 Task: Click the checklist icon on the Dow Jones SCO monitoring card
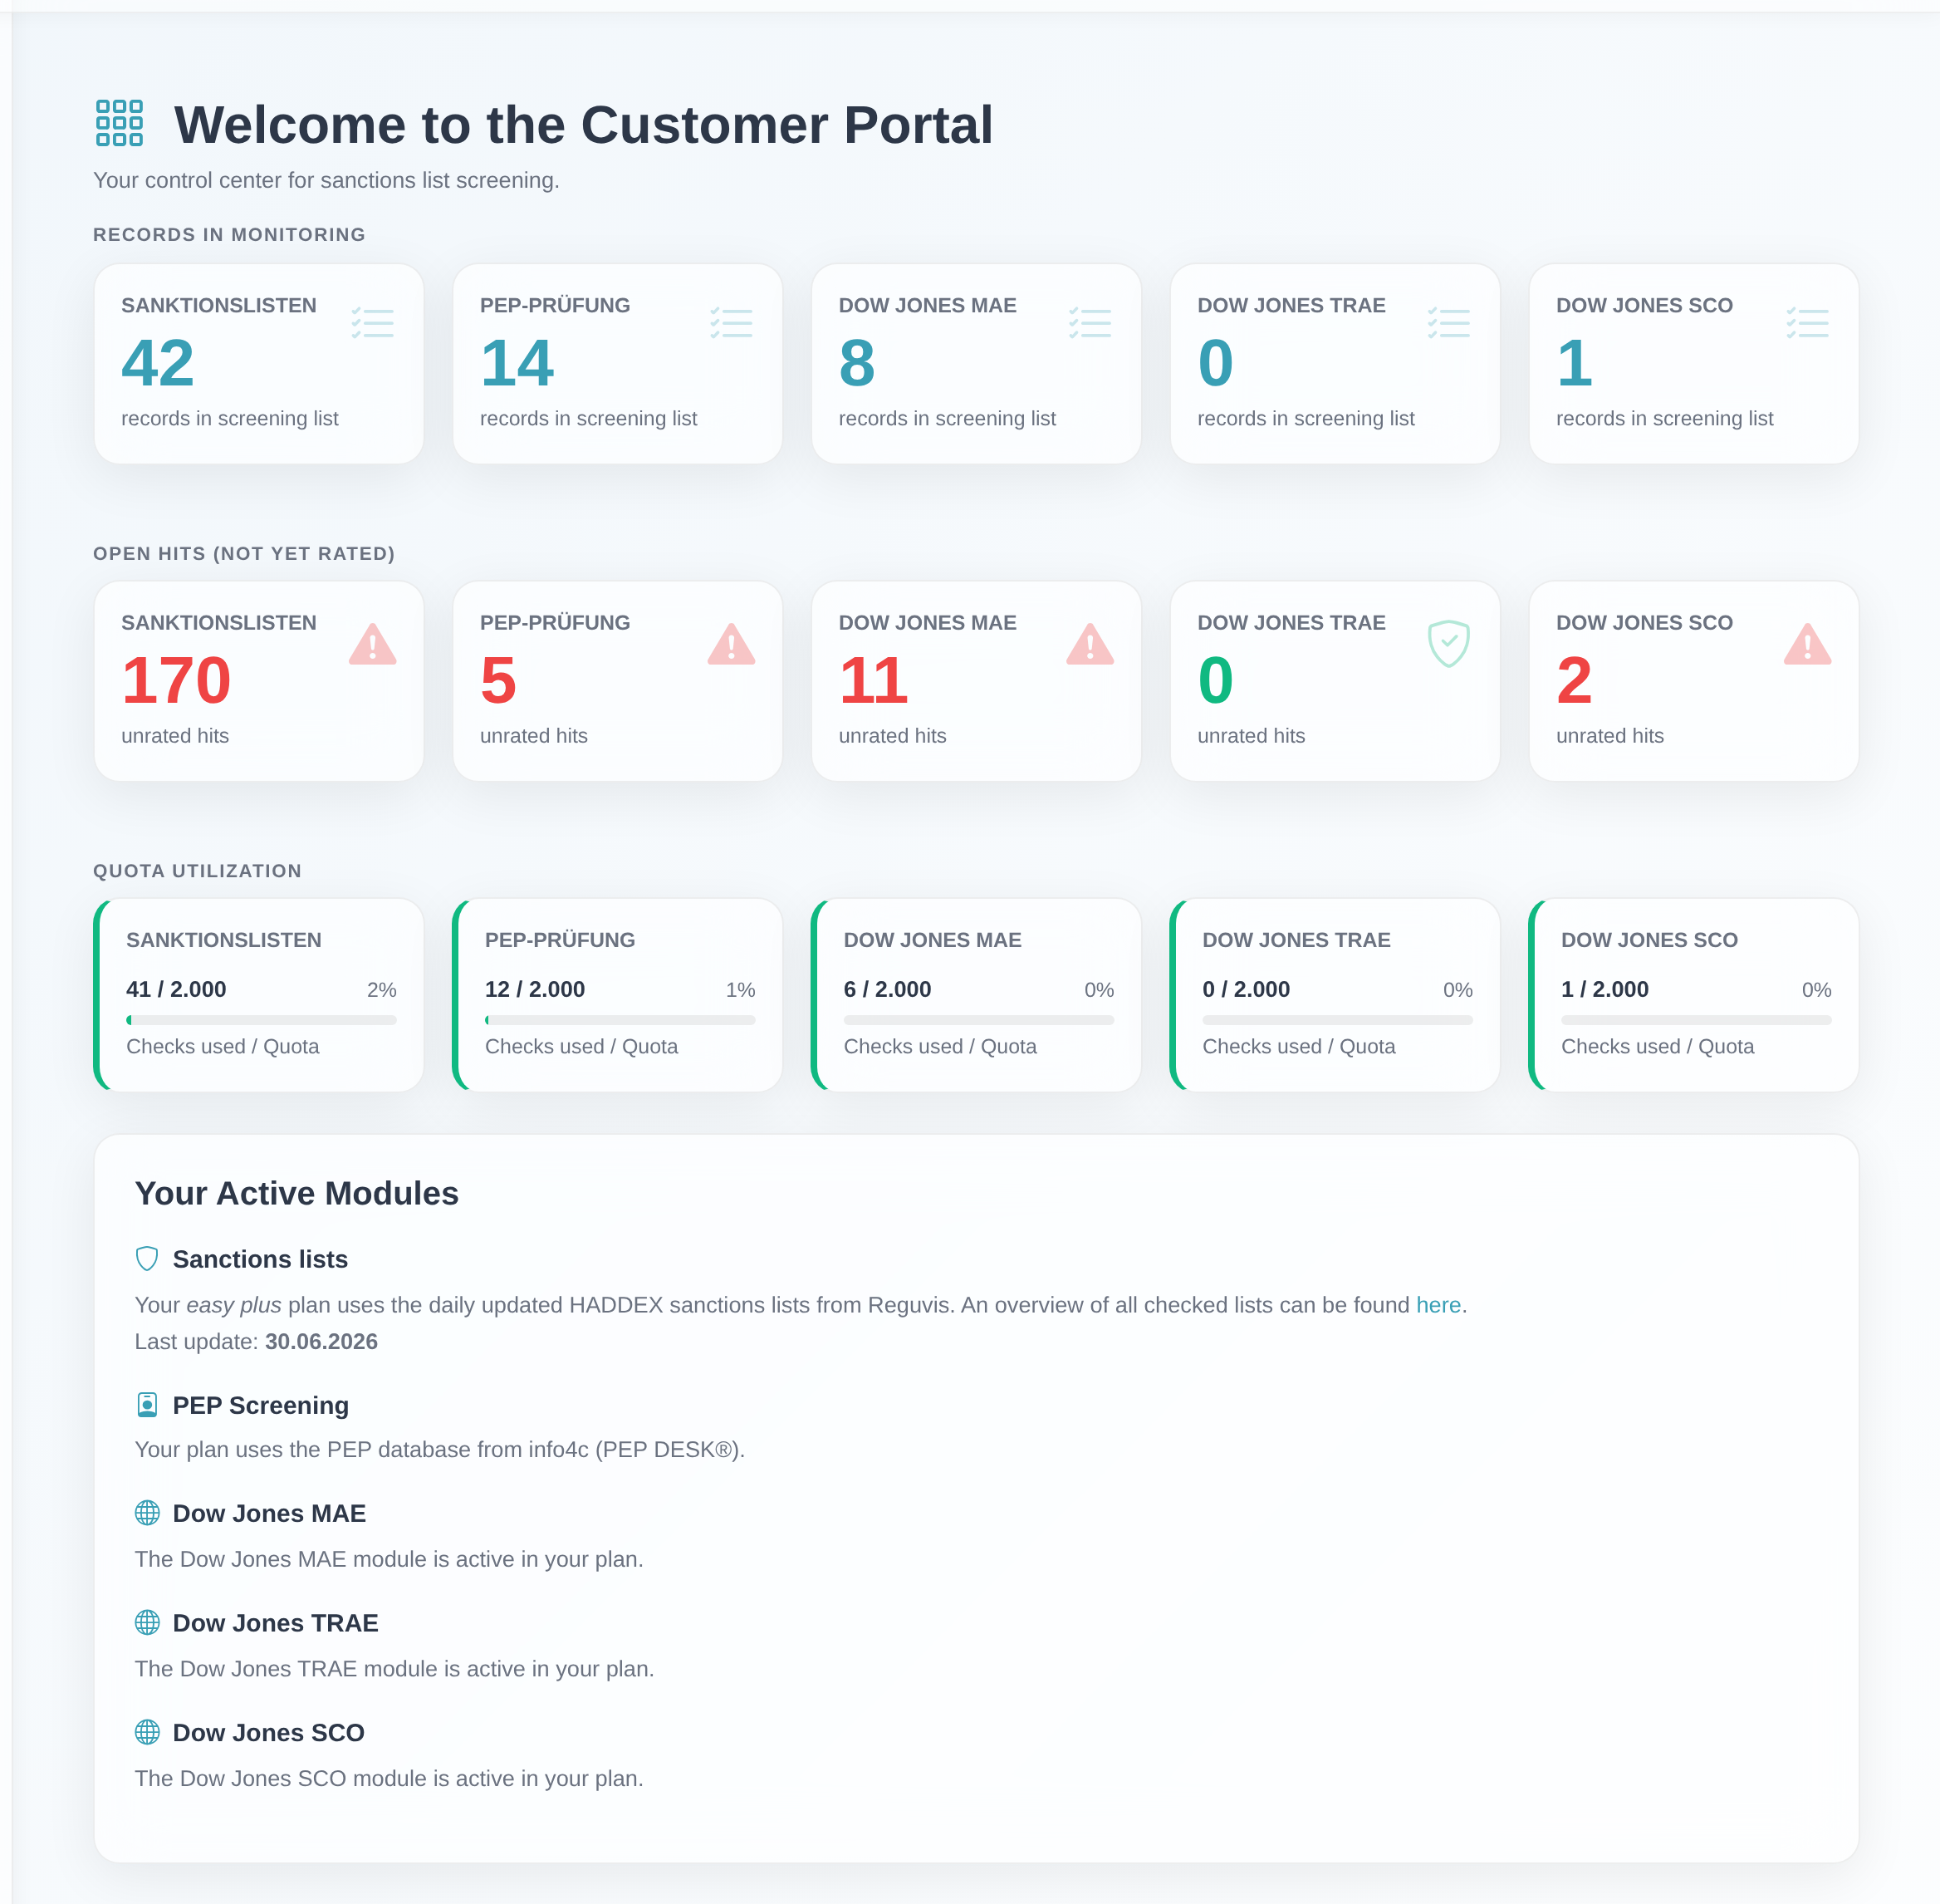[x=1808, y=323]
